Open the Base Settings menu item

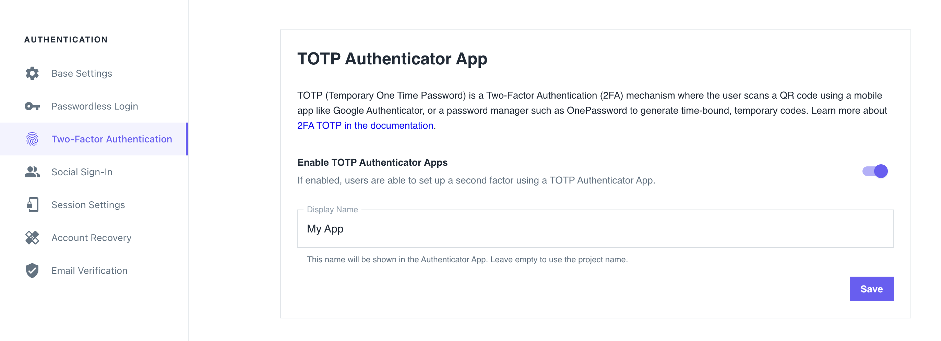pyautogui.click(x=82, y=73)
